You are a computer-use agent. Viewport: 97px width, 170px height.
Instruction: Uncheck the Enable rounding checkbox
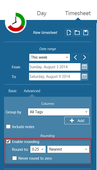click(8, 141)
